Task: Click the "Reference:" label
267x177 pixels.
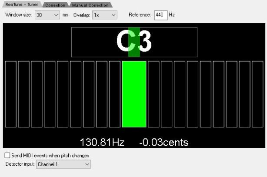Action: pos(140,15)
